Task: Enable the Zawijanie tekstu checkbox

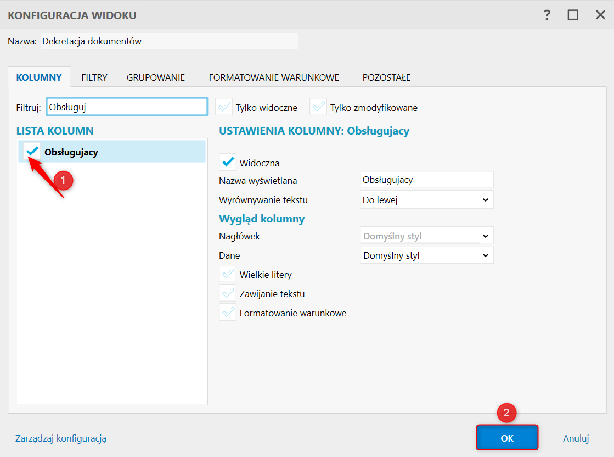Action: click(x=228, y=293)
